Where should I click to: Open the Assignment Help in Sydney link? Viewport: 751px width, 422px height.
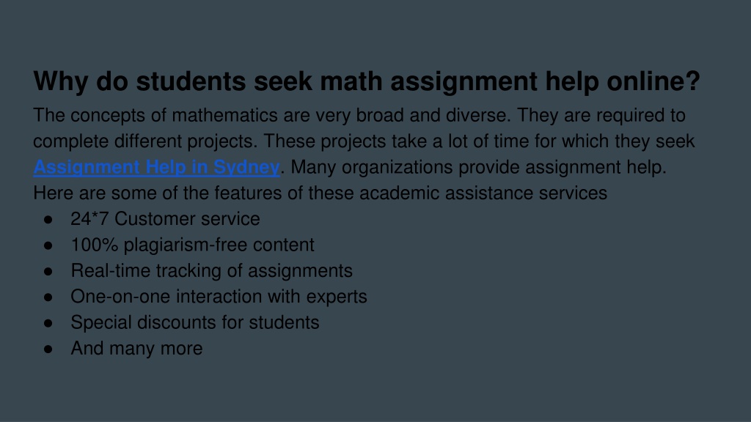coord(156,167)
